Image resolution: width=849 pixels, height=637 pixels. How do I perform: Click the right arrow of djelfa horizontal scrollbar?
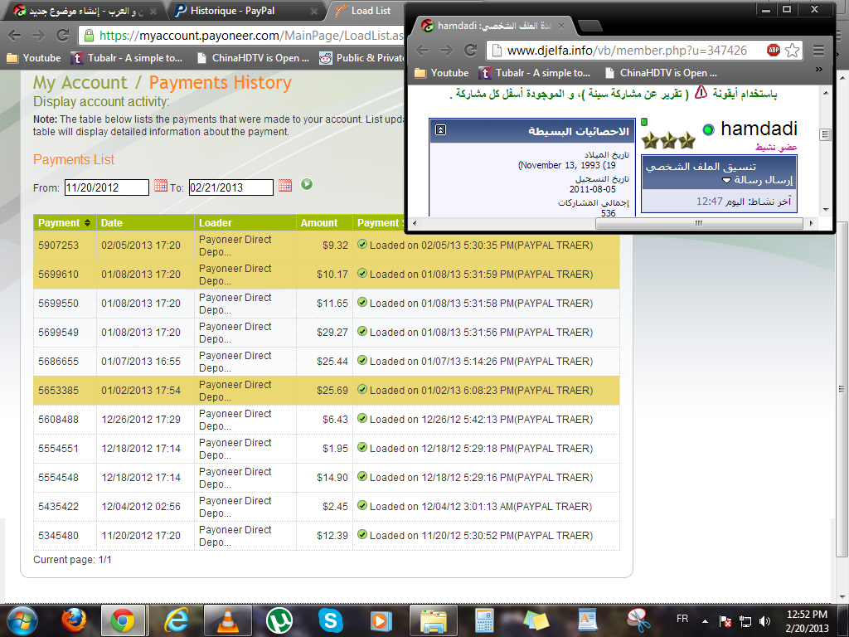pyautogui.click(x=811, y=223)
